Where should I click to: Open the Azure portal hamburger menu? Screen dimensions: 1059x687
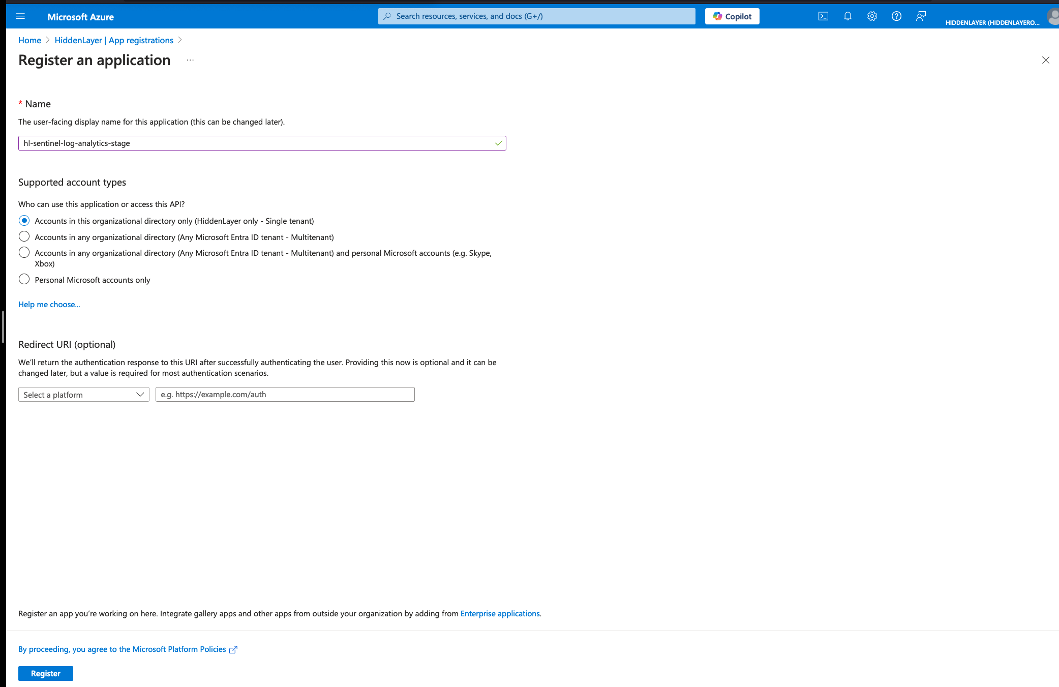point(20,16)
